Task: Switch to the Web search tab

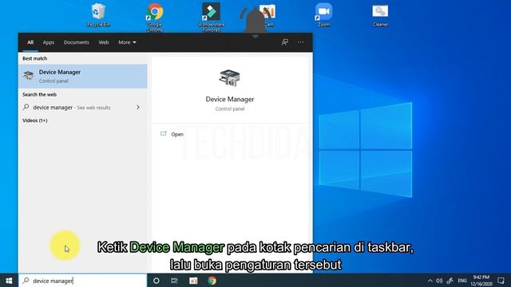Action: (104, 42)
